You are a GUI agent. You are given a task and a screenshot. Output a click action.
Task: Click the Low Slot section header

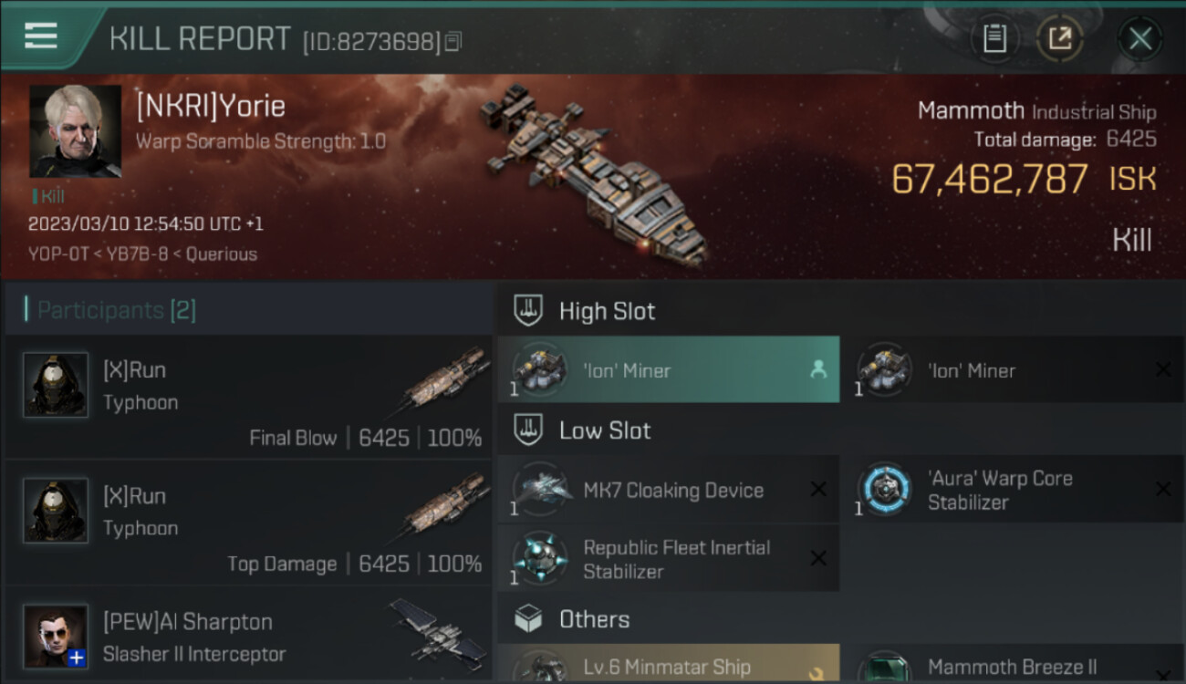pyautogui.click(x=605, y=430)
